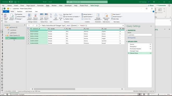This screenshot has width=172, height=96.
Task: Click the Keep Rows icon
Action: point(42,15)
